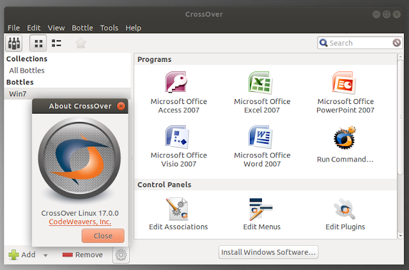Click the Programs section header
409x270 pixels.
point(155,59)
